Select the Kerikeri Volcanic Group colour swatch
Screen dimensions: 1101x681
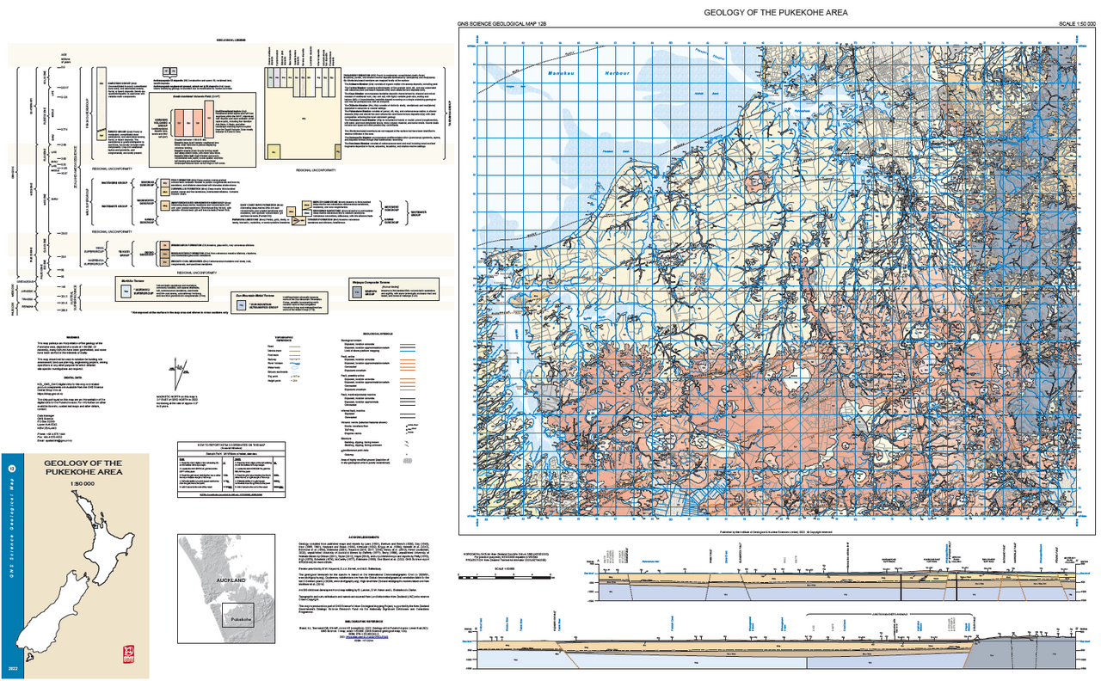pyautogui.click(x=179, y=123)
